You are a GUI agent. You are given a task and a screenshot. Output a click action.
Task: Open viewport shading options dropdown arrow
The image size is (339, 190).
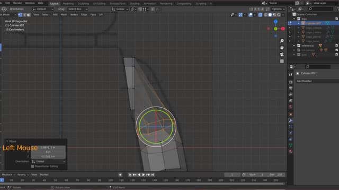point(283,15)
